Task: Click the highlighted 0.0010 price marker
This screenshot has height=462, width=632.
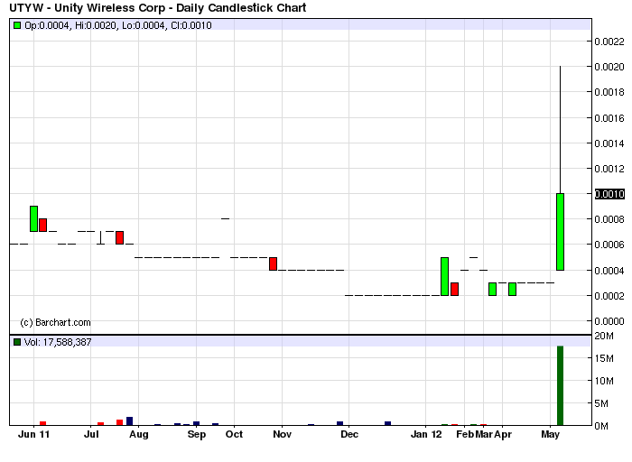Action: click(x=609, y=194)
